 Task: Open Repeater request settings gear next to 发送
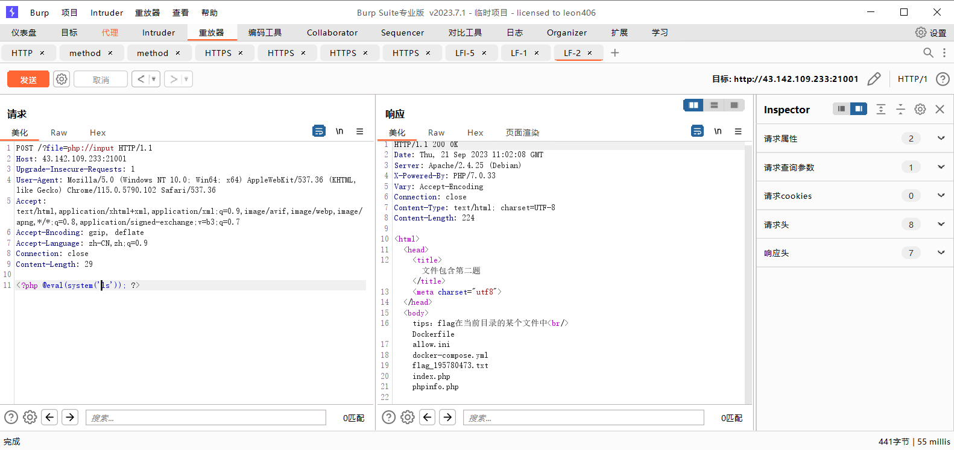(62, 79)
